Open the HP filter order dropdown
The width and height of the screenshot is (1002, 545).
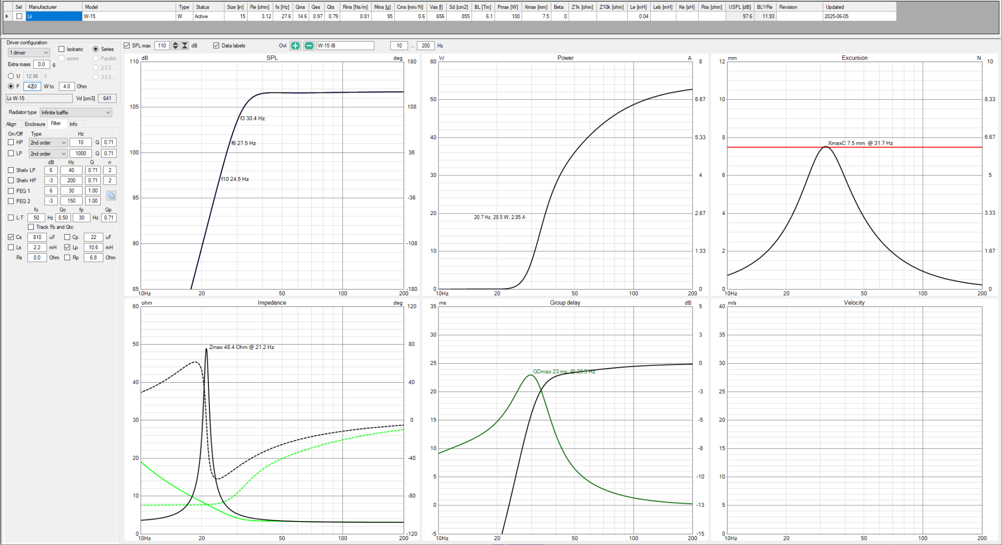(x=48, y=143)
